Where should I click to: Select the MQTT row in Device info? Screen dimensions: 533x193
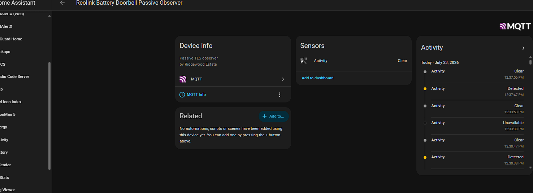pos(233,79)
